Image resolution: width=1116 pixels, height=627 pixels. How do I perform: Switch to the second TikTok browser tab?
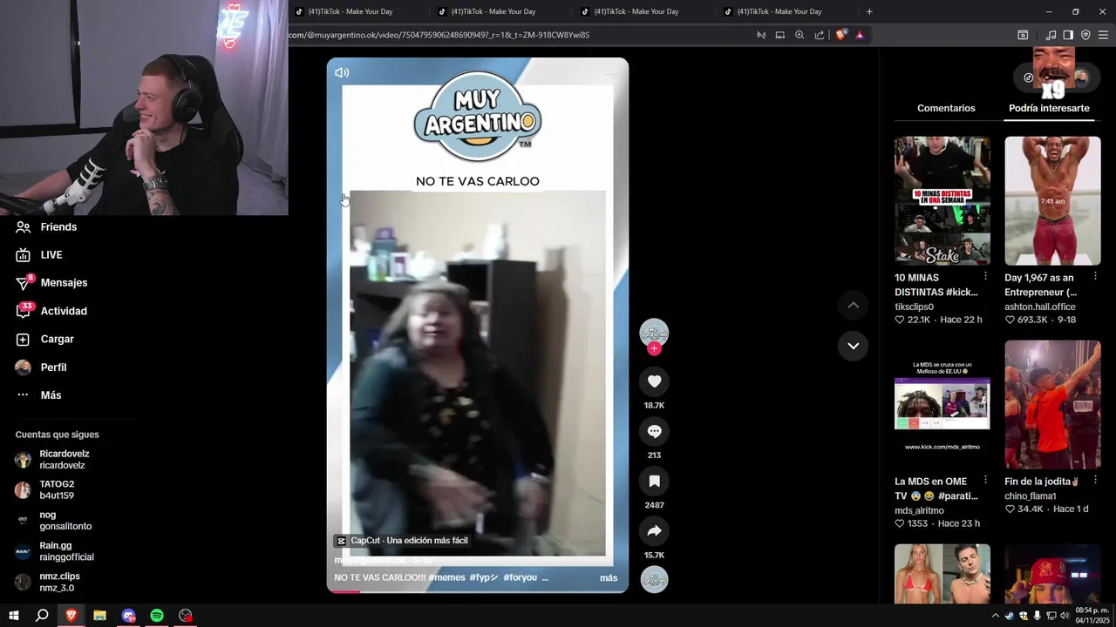pyautogui.click(x=502, y=11)
